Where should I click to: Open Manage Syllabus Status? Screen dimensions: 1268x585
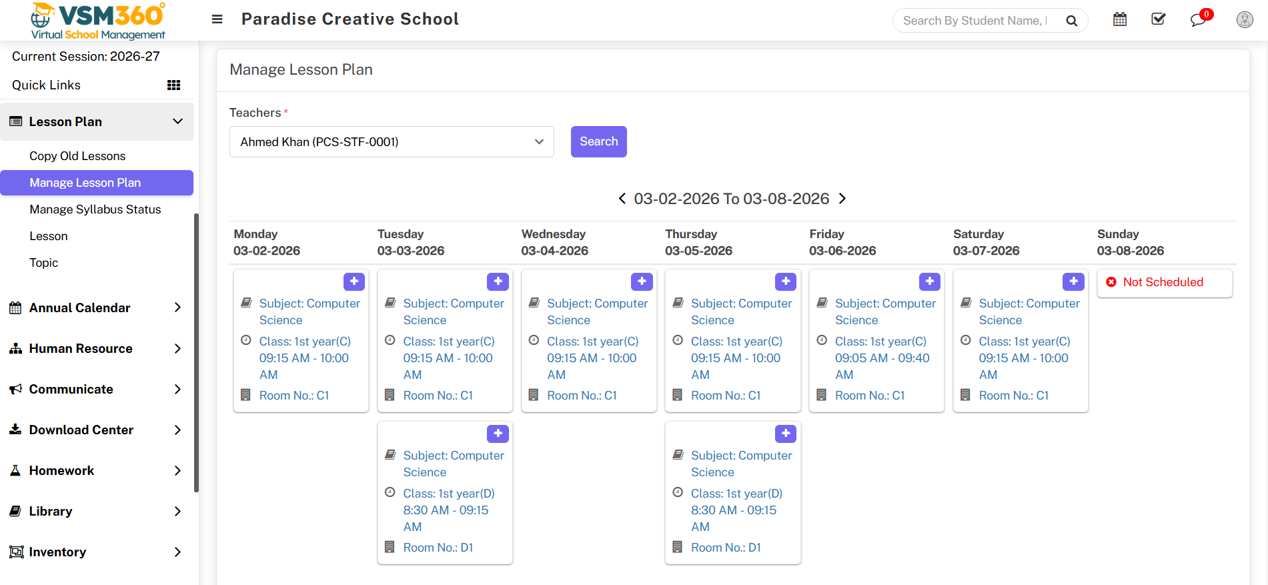click(x=95, y=209)
